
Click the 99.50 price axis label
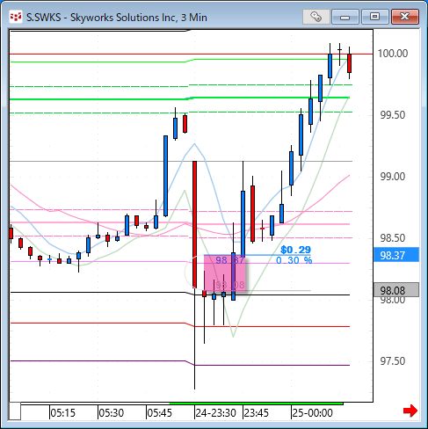(393, 115)
